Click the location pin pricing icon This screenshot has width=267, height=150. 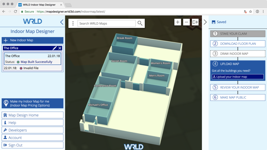(x=6, y=103)
